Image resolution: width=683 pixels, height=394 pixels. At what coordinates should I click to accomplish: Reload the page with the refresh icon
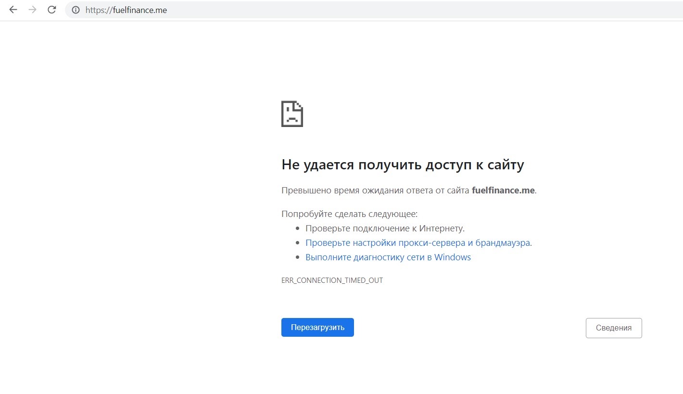[x=52, y=10]
